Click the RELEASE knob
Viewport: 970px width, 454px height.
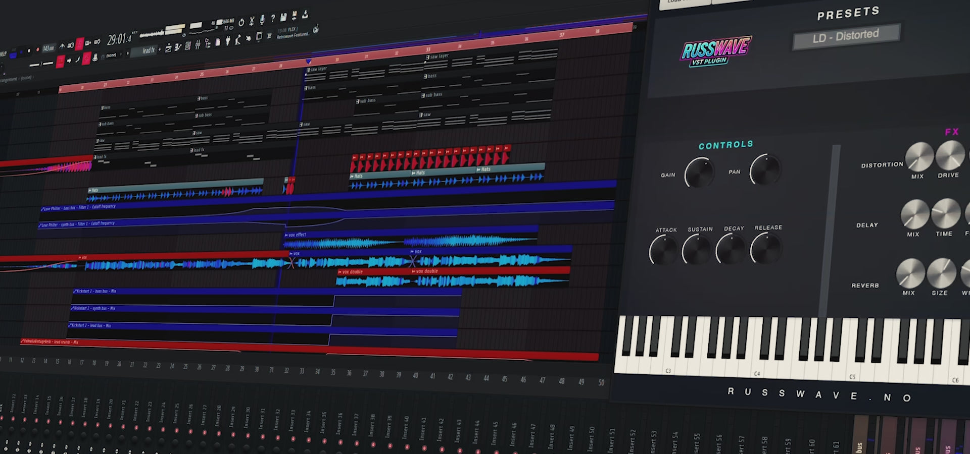point(766,248)
